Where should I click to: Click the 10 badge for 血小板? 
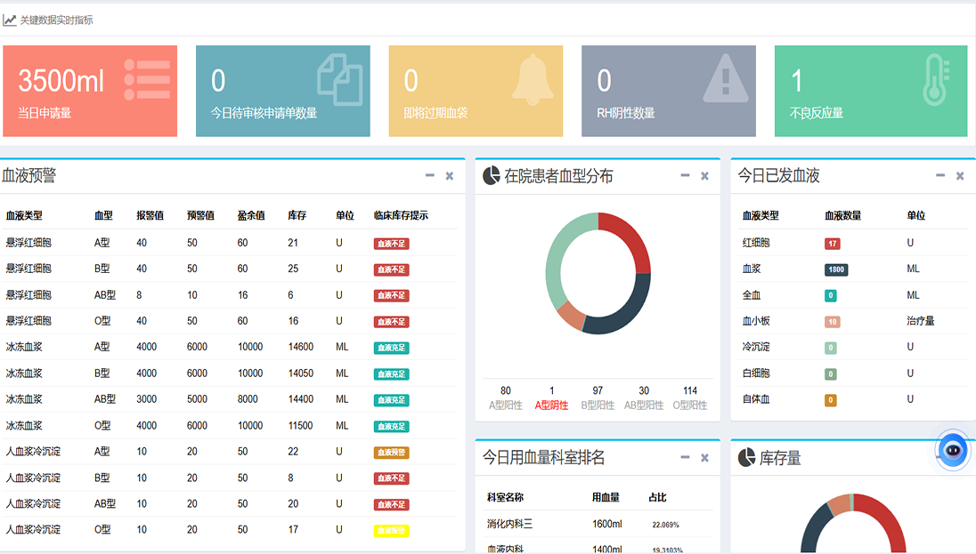(833, 321)
